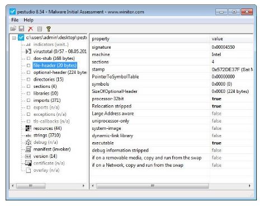Select the SizeOfOptionalHeader row
Image resolution: width=263 pixels, height=206 pixels.
click(x=172, y=91)
